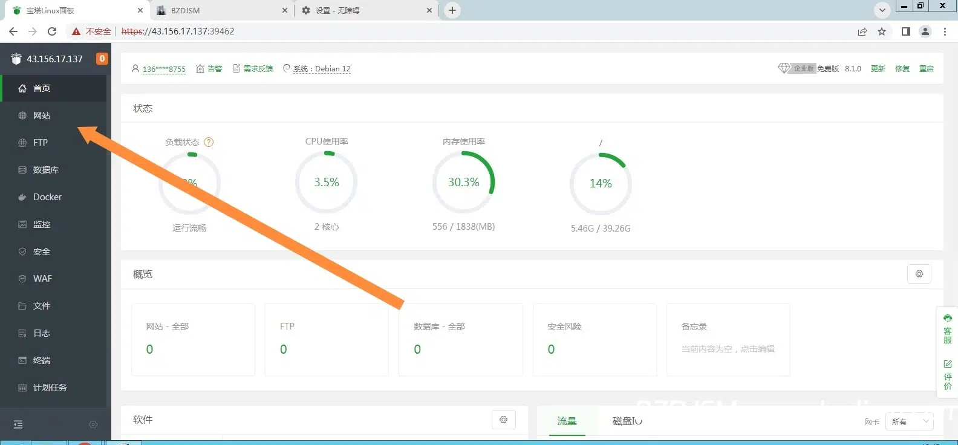Click the 内存使用率 30.3% gauge

pyautogui.click(x=464, y=182)
